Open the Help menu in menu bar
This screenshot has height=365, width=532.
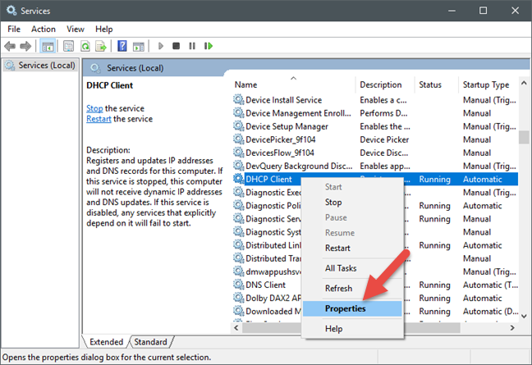(103, 30)
